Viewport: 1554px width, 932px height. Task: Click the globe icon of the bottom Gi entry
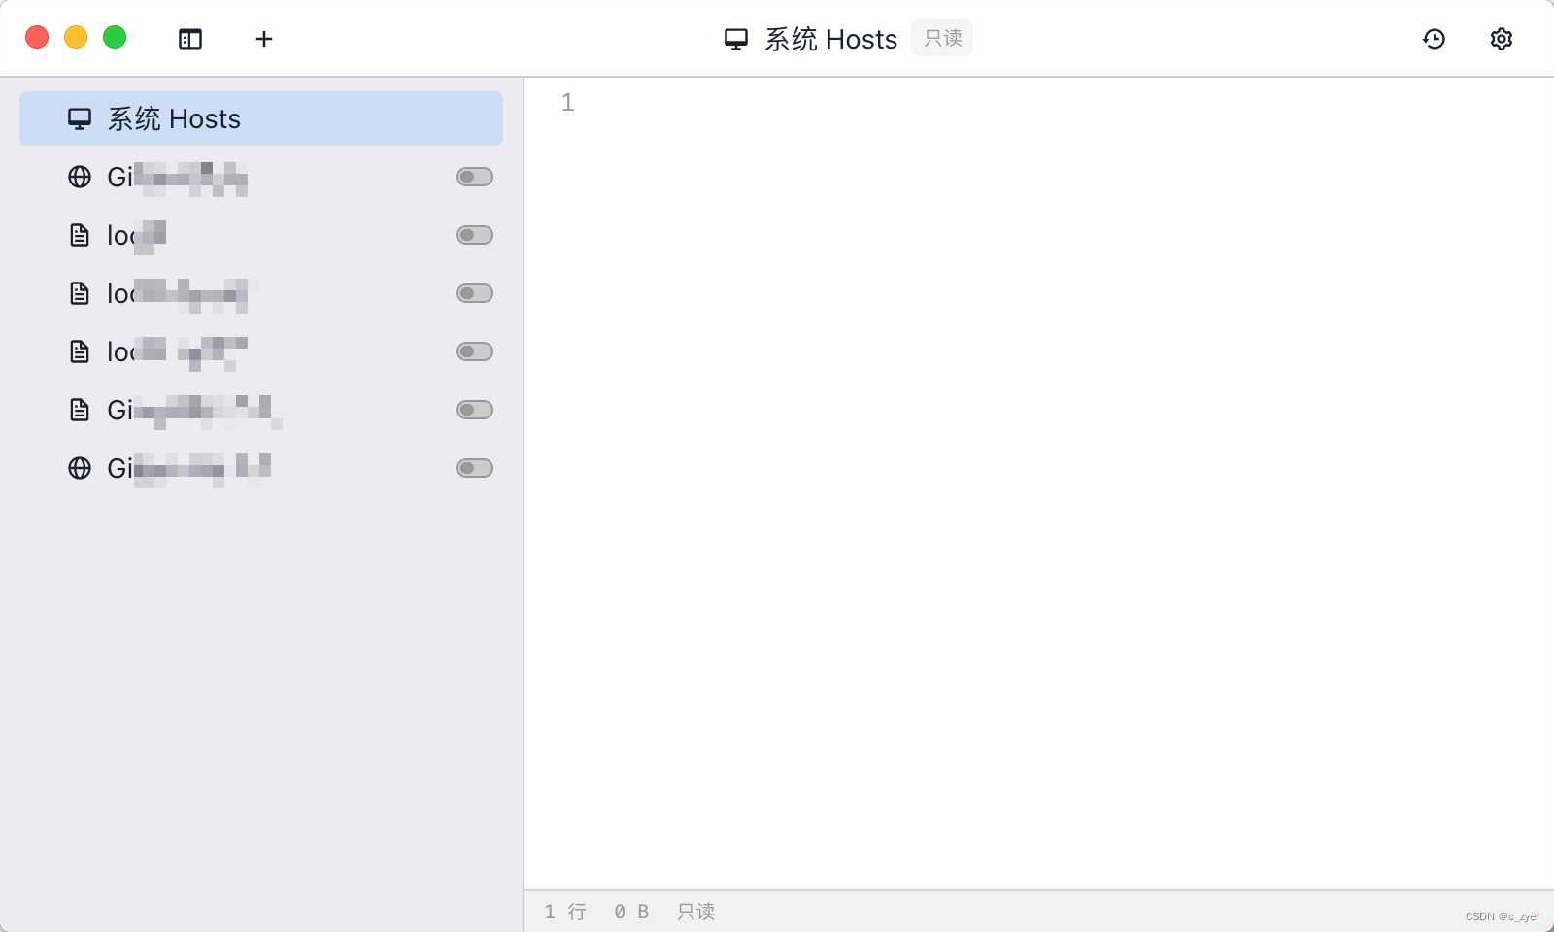[80, 468]
